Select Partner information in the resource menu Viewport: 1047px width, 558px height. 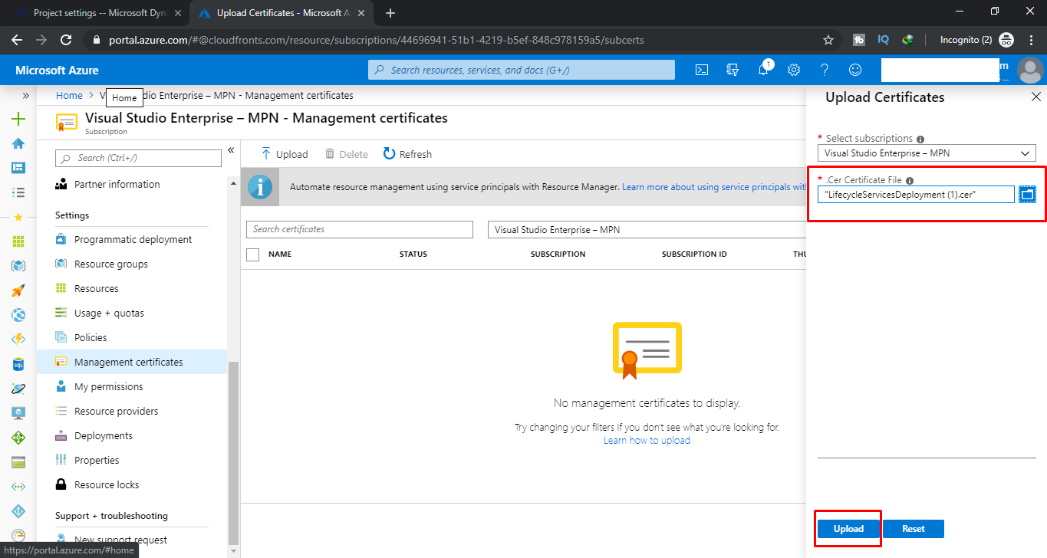pos(117,185)
